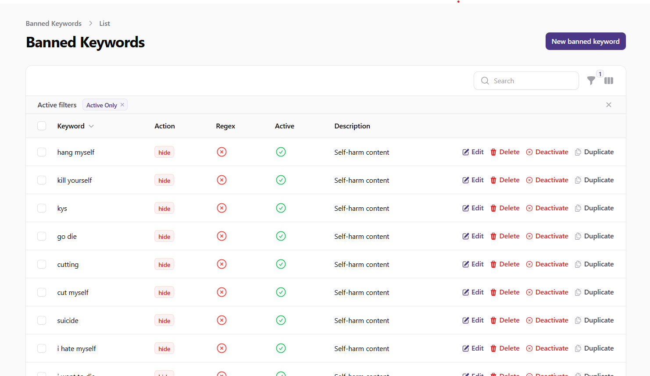This screenshot has height=376, width=650.
Task: Click the List breadcrumb item
Action: (x=104, y=24)
